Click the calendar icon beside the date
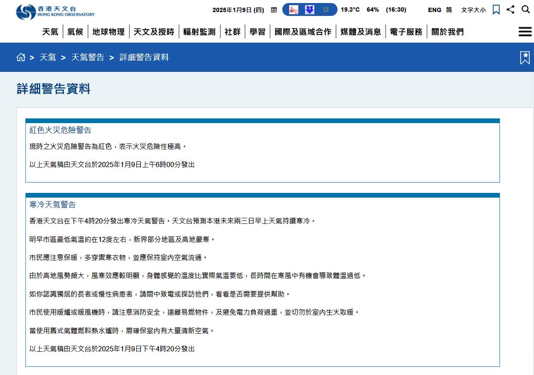Screen dimensions: 534x375 [273, 9]
